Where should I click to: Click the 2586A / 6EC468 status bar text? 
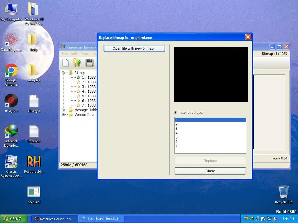tap(74, 165)
